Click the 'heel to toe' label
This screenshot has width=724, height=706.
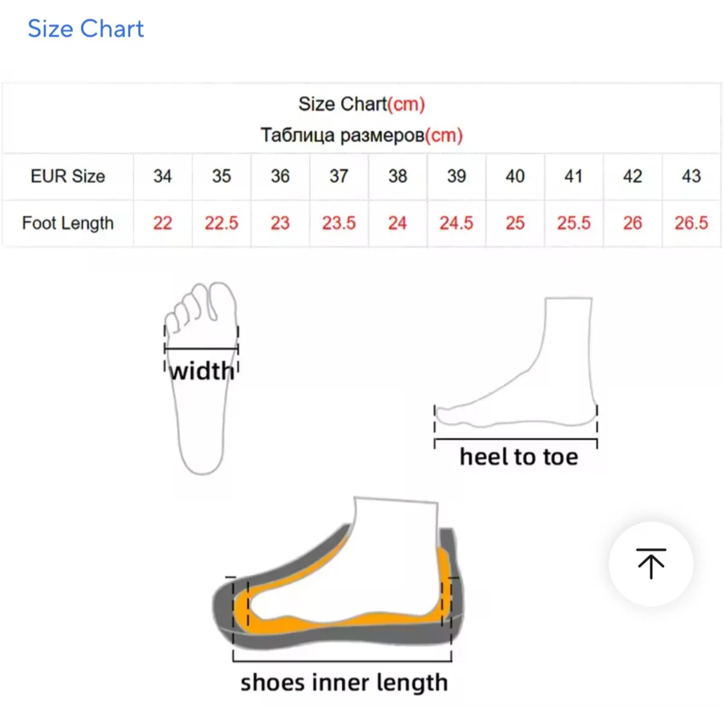[x=519, y=457]
